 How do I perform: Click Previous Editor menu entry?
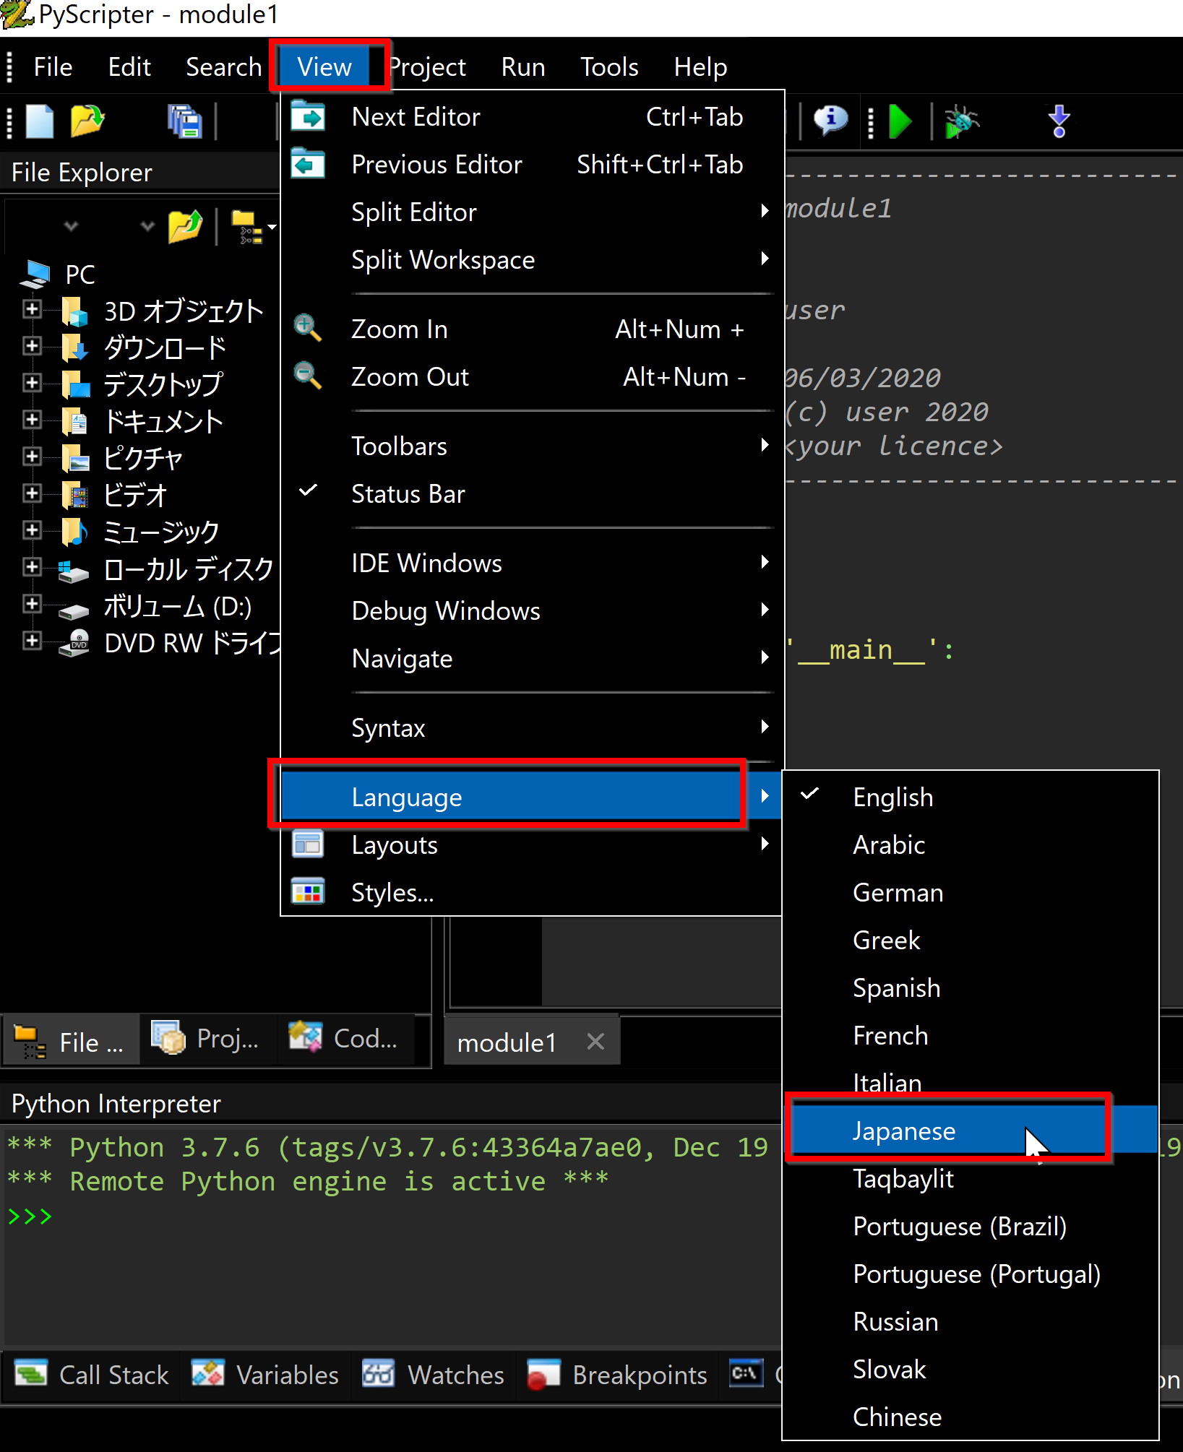(532, 165)
